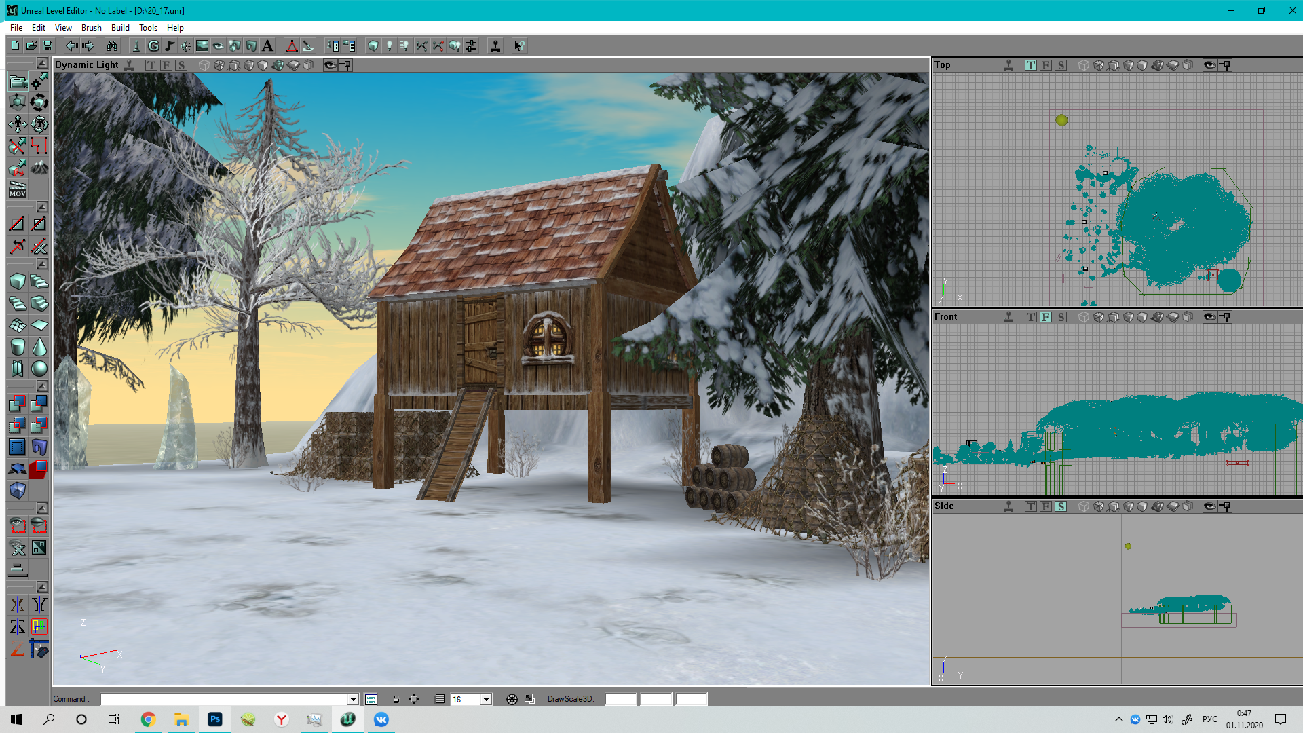The image size is (1303, 733).
Task: Open the Texture browser picture icon
Action: pyautogui.click(x=202, y=46)
